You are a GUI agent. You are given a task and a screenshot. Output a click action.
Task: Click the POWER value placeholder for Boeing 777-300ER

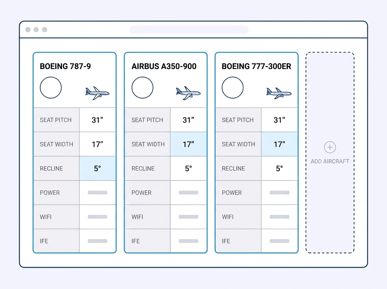coord(279,193)
